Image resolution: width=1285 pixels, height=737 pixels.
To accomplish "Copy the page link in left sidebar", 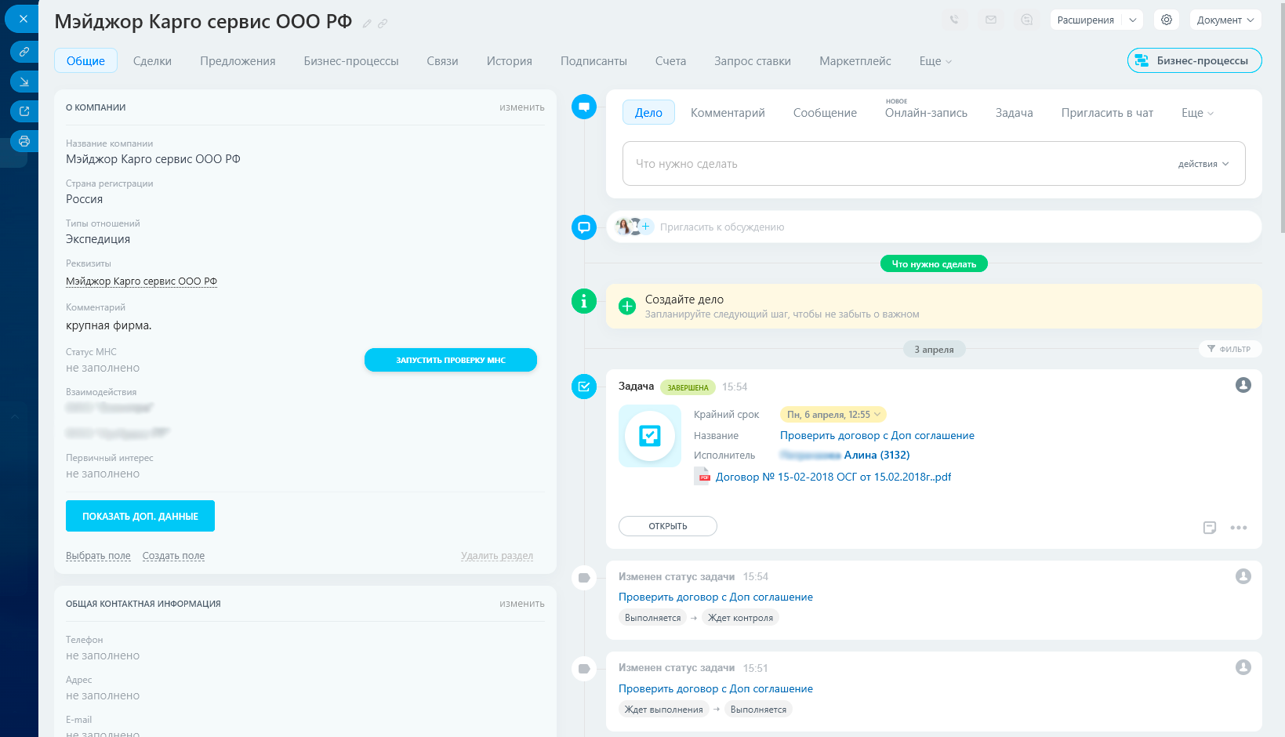I will click(x=24, y=52).
